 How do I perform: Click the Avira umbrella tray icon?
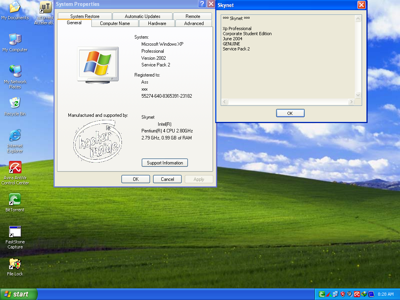357,294
